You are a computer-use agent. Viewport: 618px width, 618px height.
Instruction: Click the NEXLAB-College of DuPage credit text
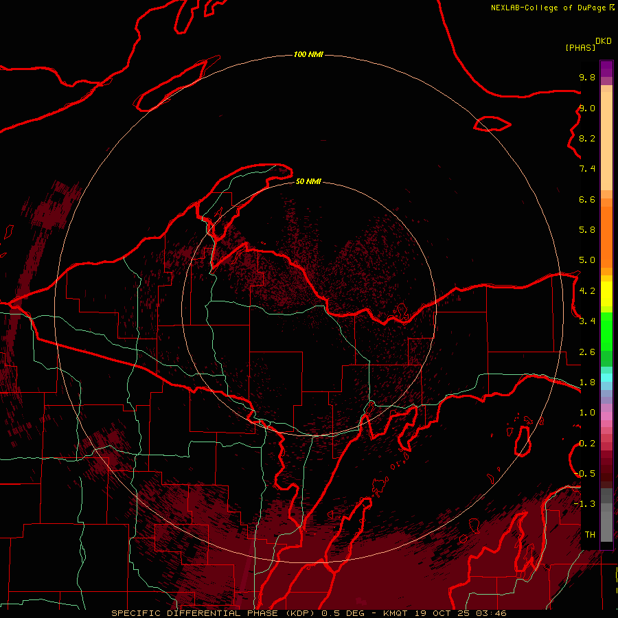[548, 8]
